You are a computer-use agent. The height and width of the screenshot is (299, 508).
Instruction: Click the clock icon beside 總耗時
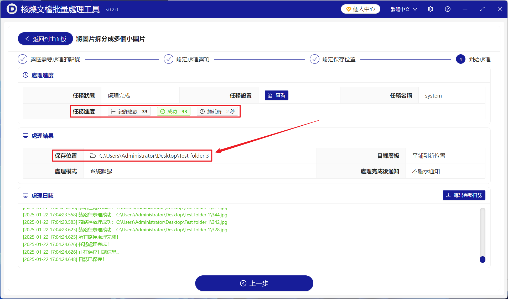pyautogui.click(x=202, y=111)
